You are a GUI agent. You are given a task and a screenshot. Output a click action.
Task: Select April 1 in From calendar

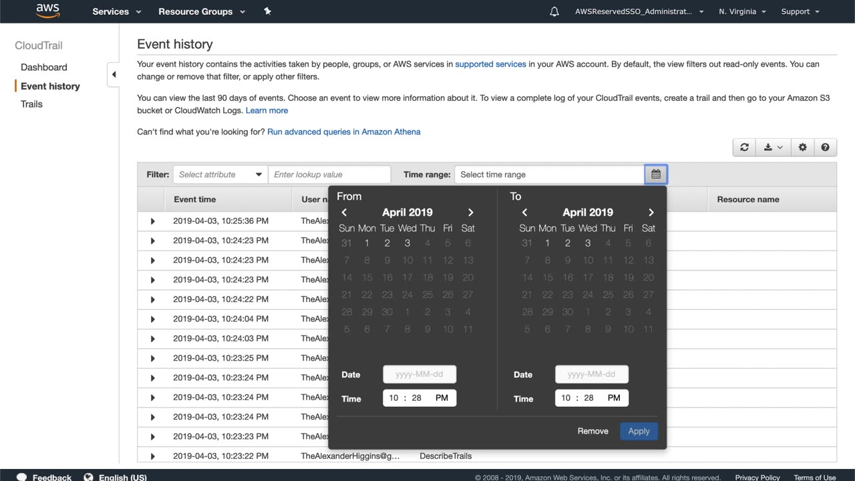367,243
